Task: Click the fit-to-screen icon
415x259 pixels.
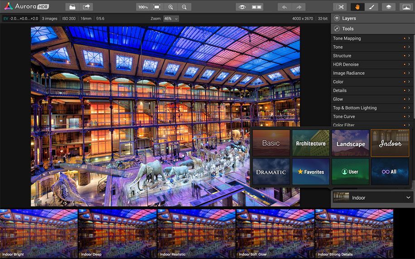Action: coord(157,7)
